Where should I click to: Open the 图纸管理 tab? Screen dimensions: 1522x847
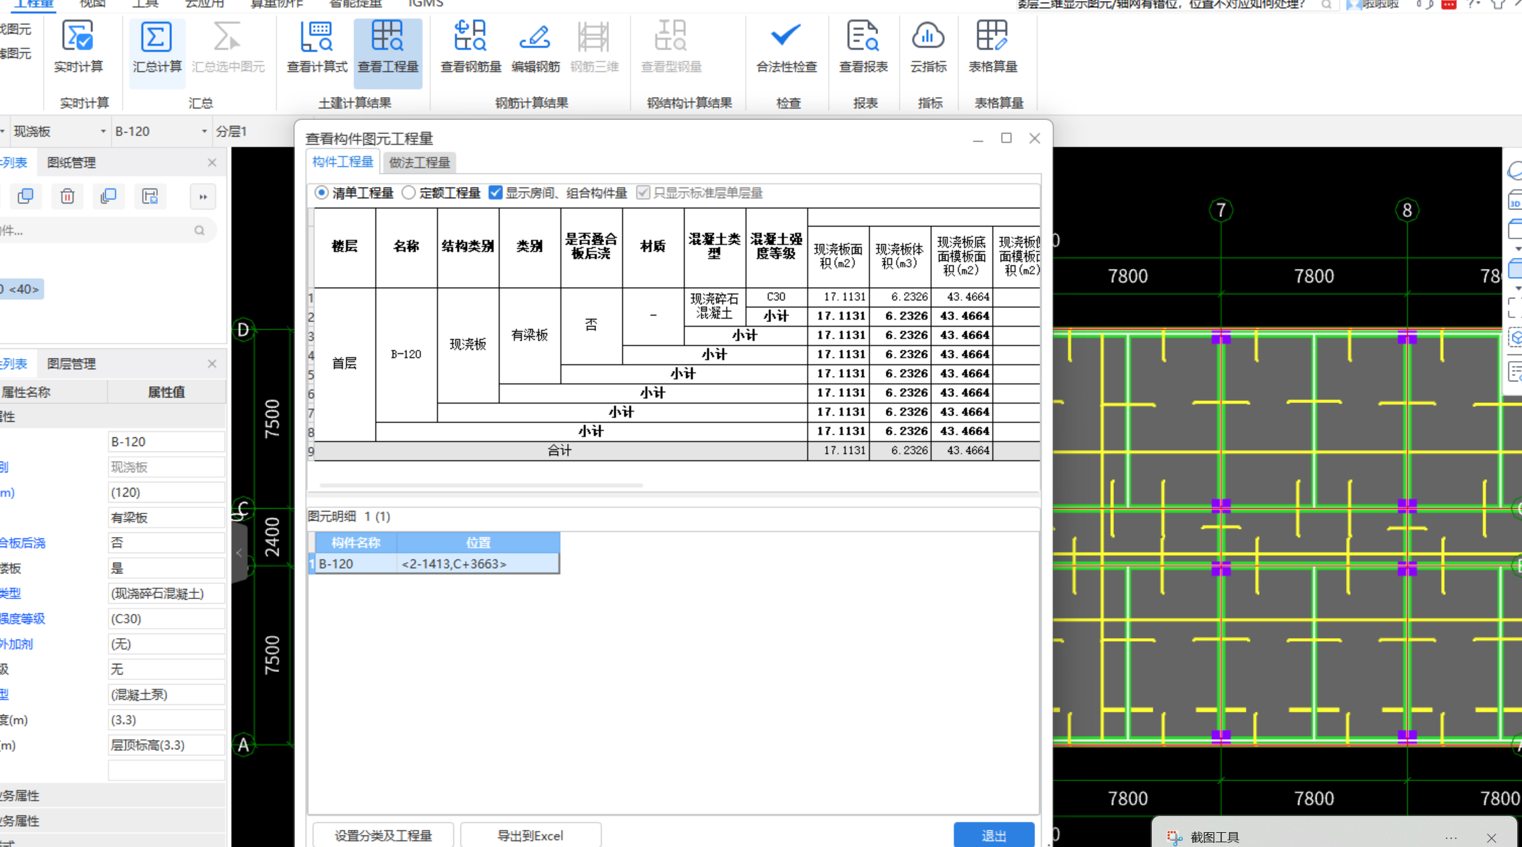[71, 162]
